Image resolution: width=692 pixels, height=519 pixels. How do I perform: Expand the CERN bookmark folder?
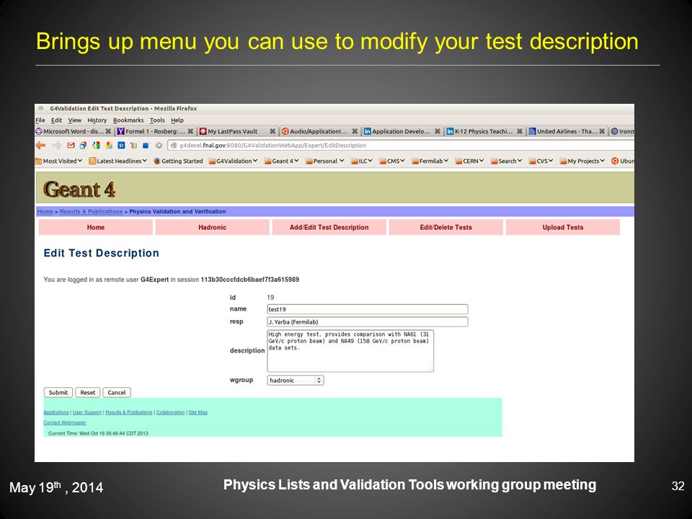click(469, 161)
